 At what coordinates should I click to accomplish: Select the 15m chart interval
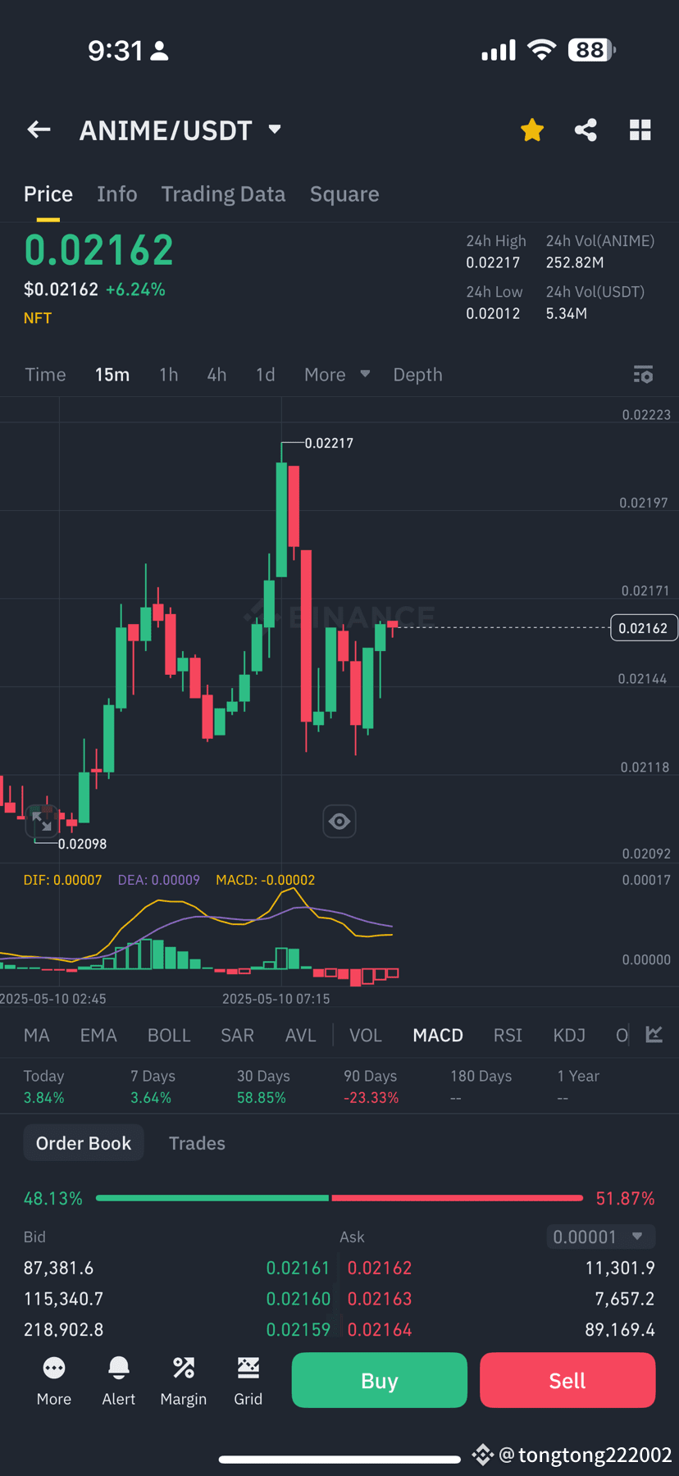pyautogui.click(x=112, y=375)
